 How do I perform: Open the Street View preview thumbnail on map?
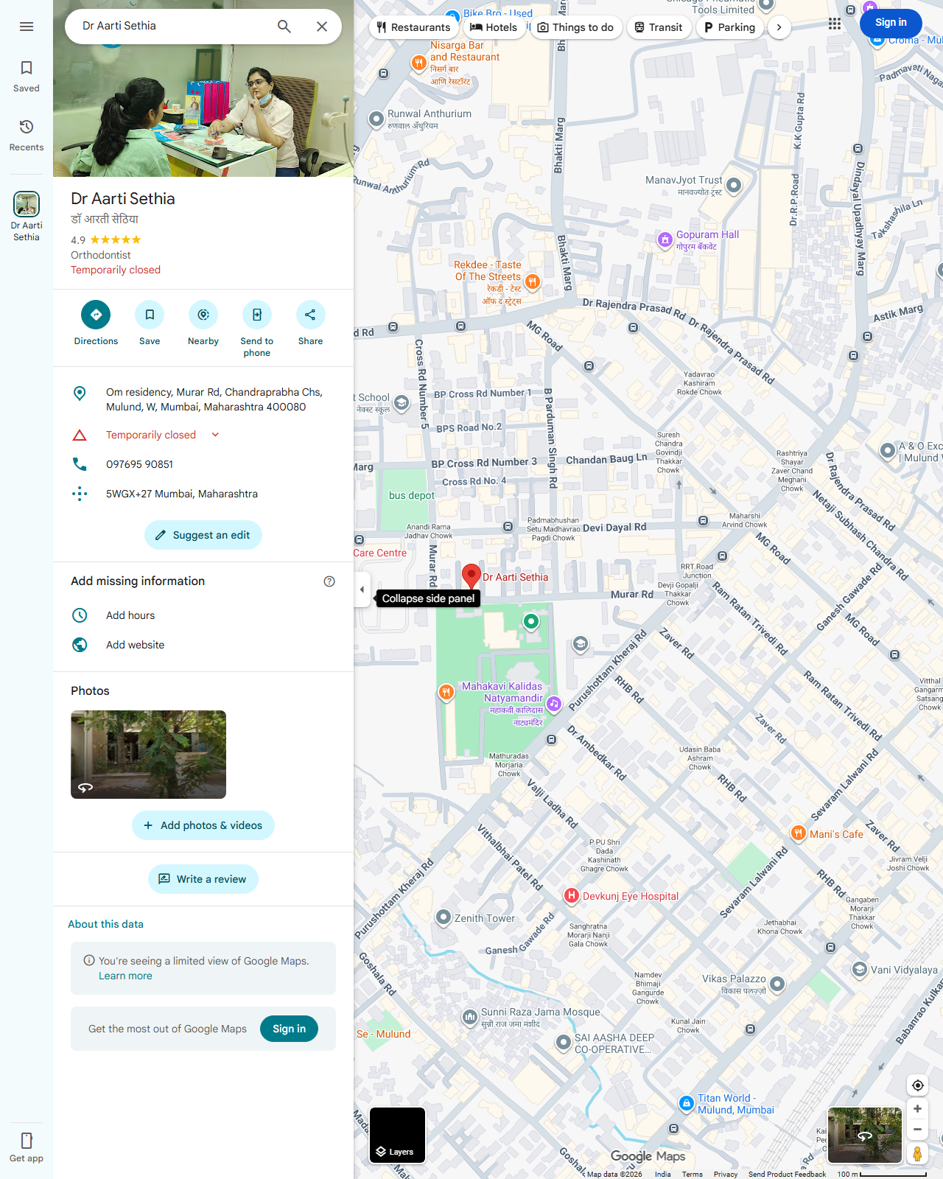click(x=865, y=1136)
